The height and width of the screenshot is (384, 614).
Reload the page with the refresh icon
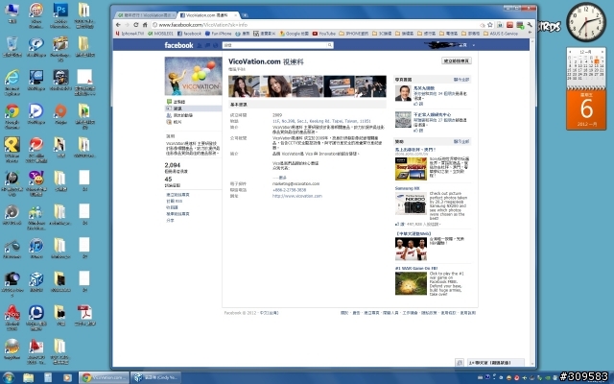point(136,25)
